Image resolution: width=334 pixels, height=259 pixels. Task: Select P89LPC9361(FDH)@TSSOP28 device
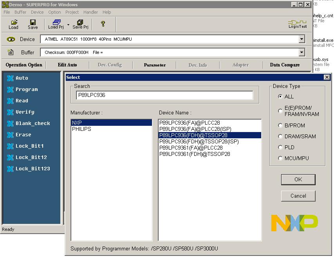tap(210, 154)
